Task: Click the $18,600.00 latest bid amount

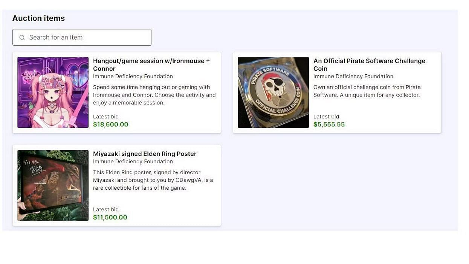Action: [x=111, y=124]
